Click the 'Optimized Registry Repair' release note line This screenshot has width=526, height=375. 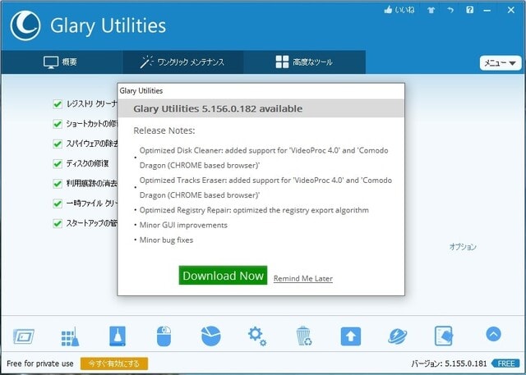click(254, 210)
